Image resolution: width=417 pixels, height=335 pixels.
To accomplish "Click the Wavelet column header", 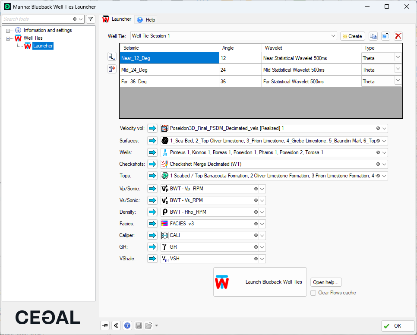I will pos(311,48).
